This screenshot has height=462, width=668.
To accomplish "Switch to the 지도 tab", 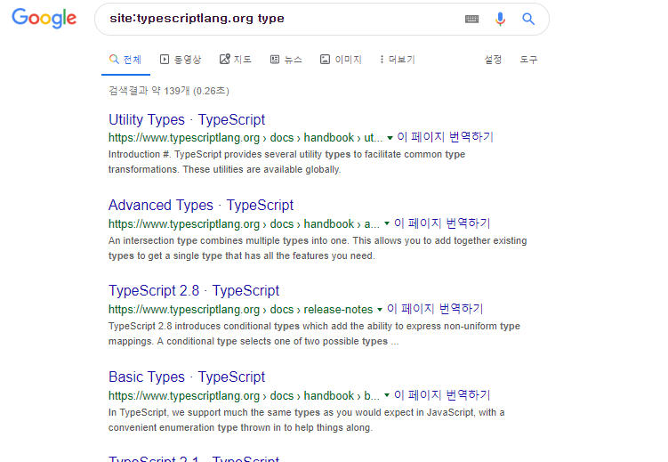I will coord(236,60).
